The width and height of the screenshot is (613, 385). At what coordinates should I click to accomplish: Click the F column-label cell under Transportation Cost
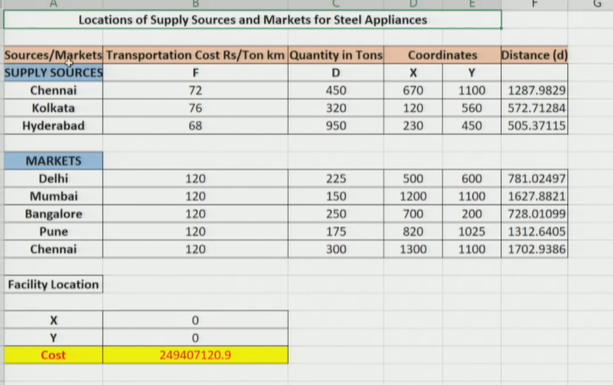click(x=195, y=72)
